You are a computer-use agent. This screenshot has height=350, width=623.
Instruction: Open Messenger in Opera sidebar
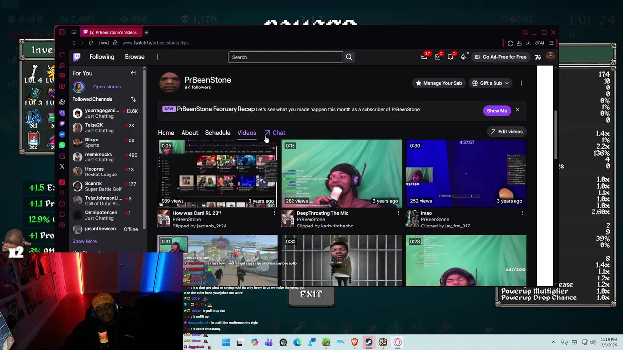[x=62, y=134]
